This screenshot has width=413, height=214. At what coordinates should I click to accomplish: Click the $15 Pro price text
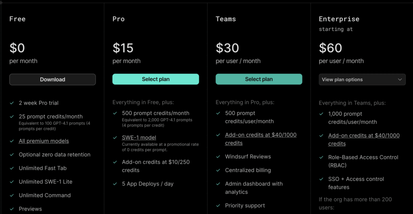coord(123,48)
